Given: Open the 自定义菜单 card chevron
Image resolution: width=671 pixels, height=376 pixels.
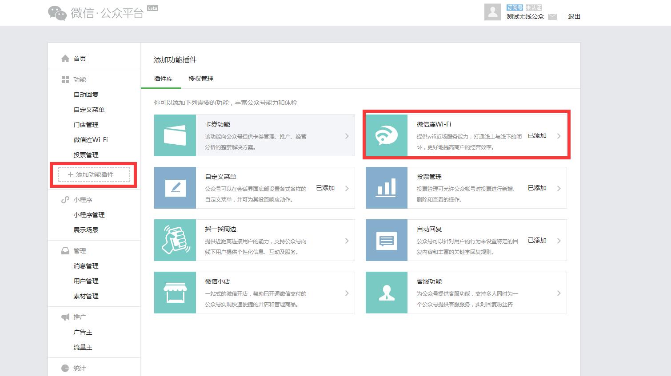Looking at the screenshot, I should [347, 189].
